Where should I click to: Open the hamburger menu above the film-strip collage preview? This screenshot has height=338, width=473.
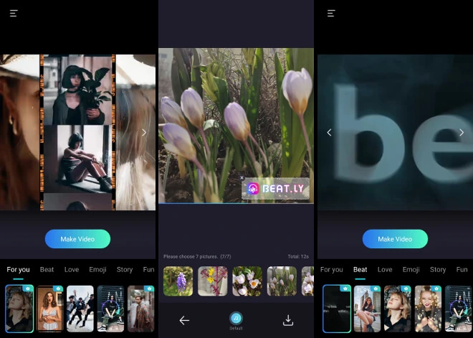(14, 13)
